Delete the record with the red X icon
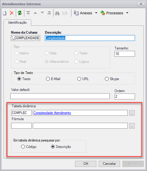 12,13
